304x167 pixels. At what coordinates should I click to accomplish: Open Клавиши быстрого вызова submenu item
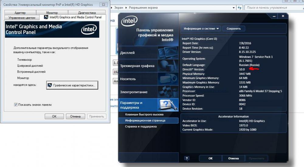point(144,114)
